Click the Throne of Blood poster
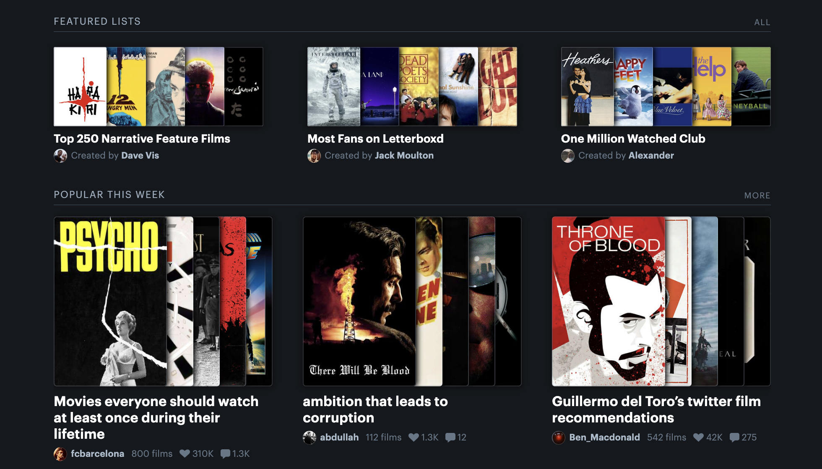 pos(608,301)
